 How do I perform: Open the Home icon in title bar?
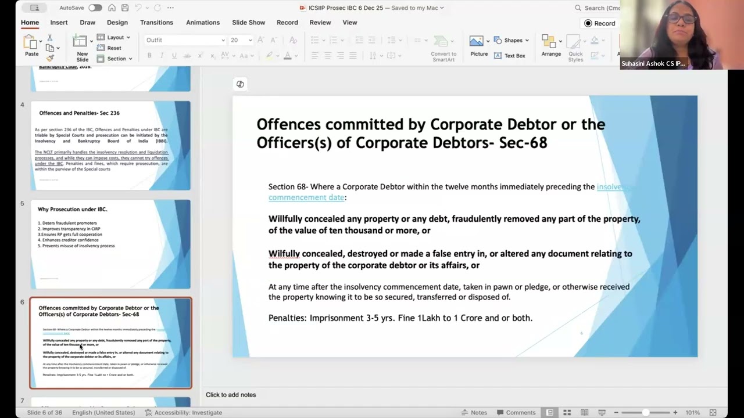point(112,8)
